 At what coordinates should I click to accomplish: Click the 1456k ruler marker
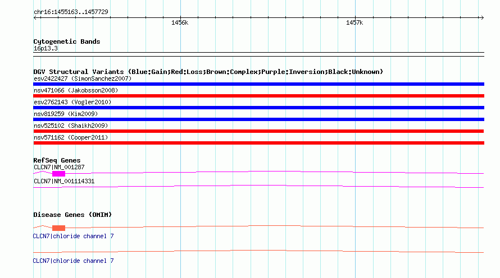coord(180,23)
